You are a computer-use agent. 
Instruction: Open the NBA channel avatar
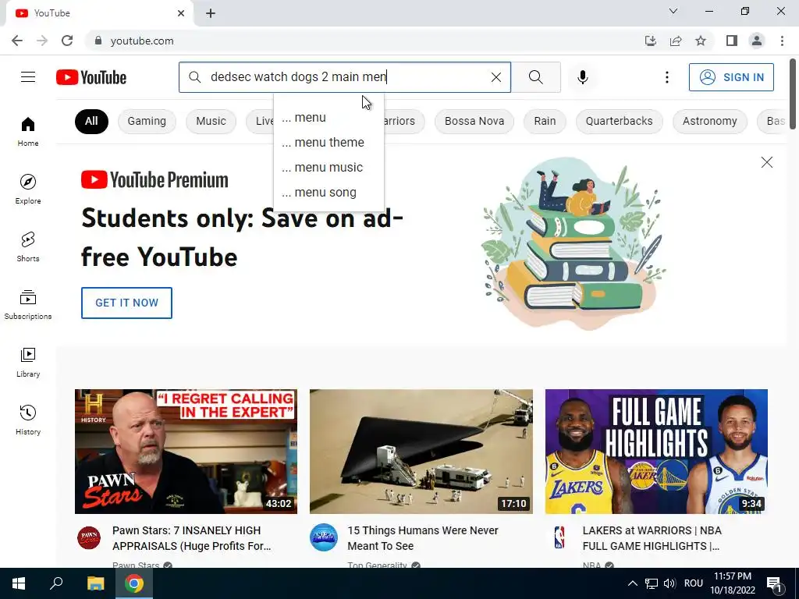tap(559, 537)
